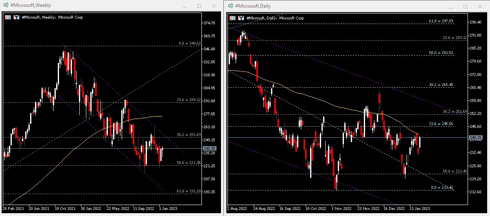
Task: Click the 258.80 price on Daily scale
Action: (x=475, y=101)
